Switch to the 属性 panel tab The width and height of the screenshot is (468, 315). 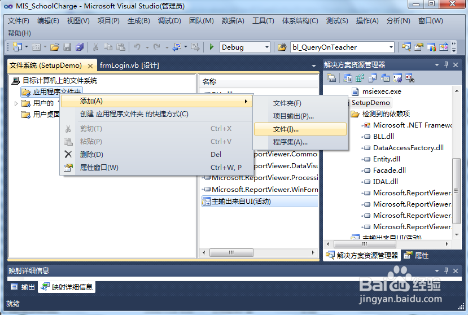416,255
